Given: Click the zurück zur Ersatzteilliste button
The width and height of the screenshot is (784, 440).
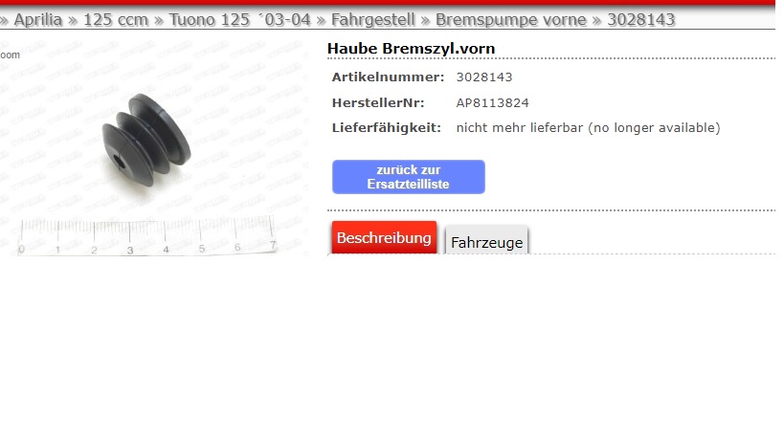Looking at the screenshot, I should click(409, 177).
